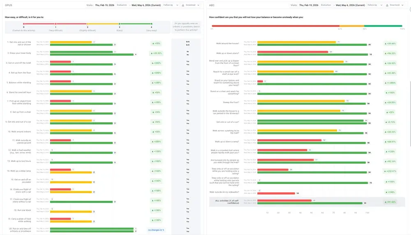The height and width of the screenshot is (235, 411).
Task: Click the '(Slightly difficult)' scale label
Action: click(88, 30)
